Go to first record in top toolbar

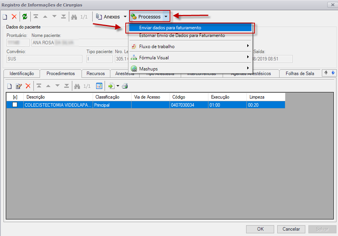click(x=36, y=17)
